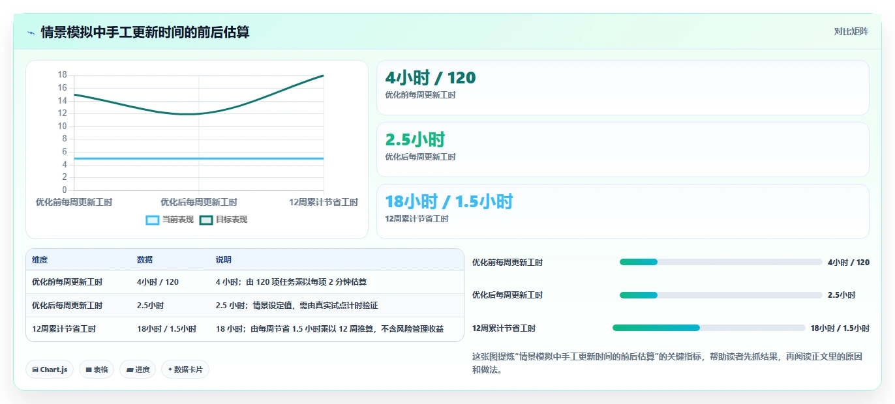The height and width of the screenshot is (404, 895).
Task: Open the 2.5小时 data card
Action: pos(623,149)
